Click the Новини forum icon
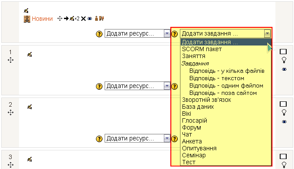The height and width of the screenshot is (169, 294). 27,19
